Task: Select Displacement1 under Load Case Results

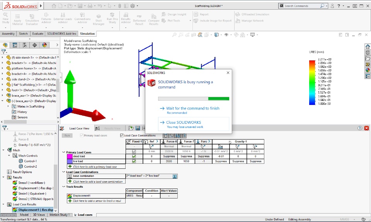Action: click(33, 210)
